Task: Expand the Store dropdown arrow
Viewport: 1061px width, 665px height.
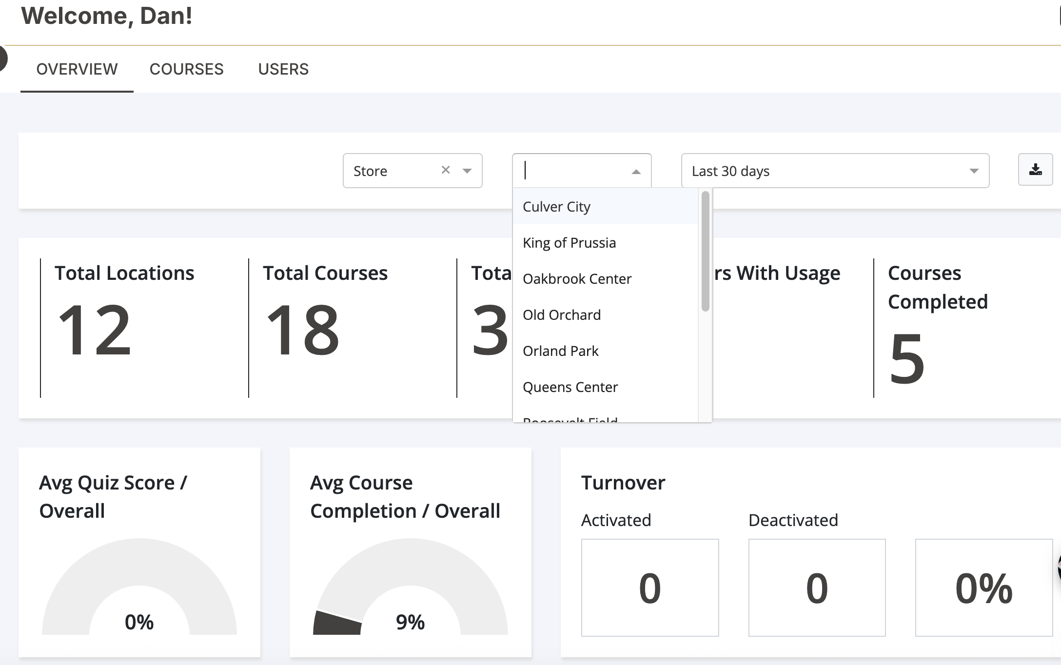Action: [467, 171]
